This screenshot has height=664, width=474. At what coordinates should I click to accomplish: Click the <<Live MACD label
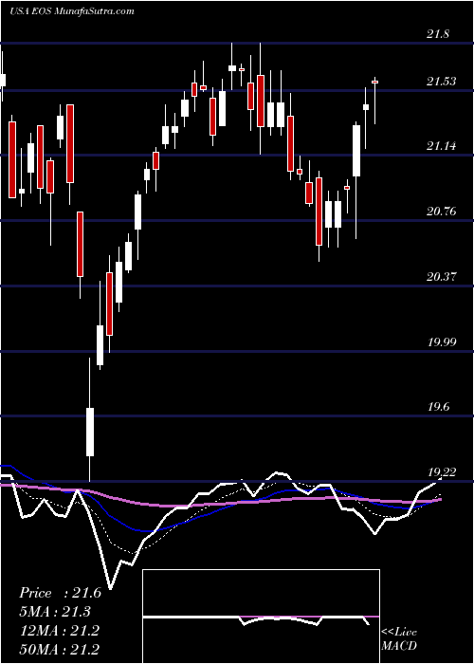point(399,639)
